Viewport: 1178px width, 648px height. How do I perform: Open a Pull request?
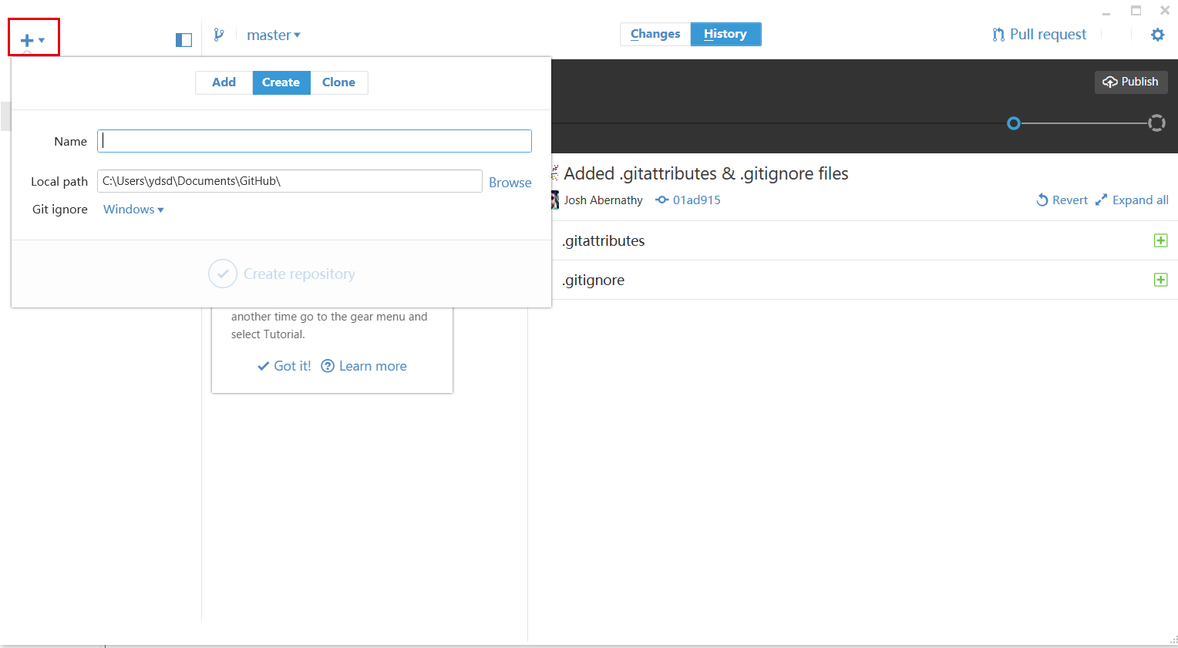(x=1038, y=34)
